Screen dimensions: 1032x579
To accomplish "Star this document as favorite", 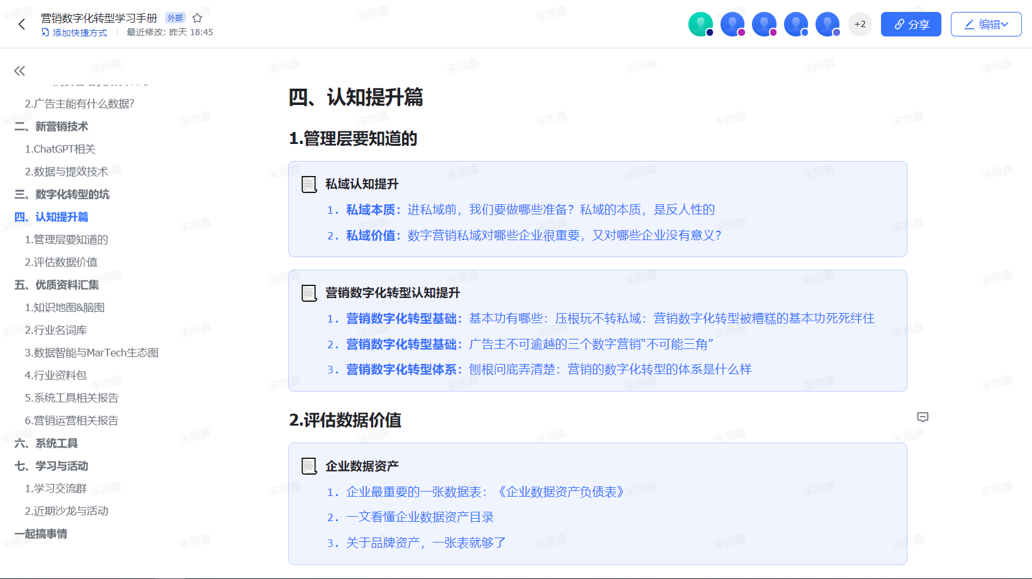I will pos(197,18).
